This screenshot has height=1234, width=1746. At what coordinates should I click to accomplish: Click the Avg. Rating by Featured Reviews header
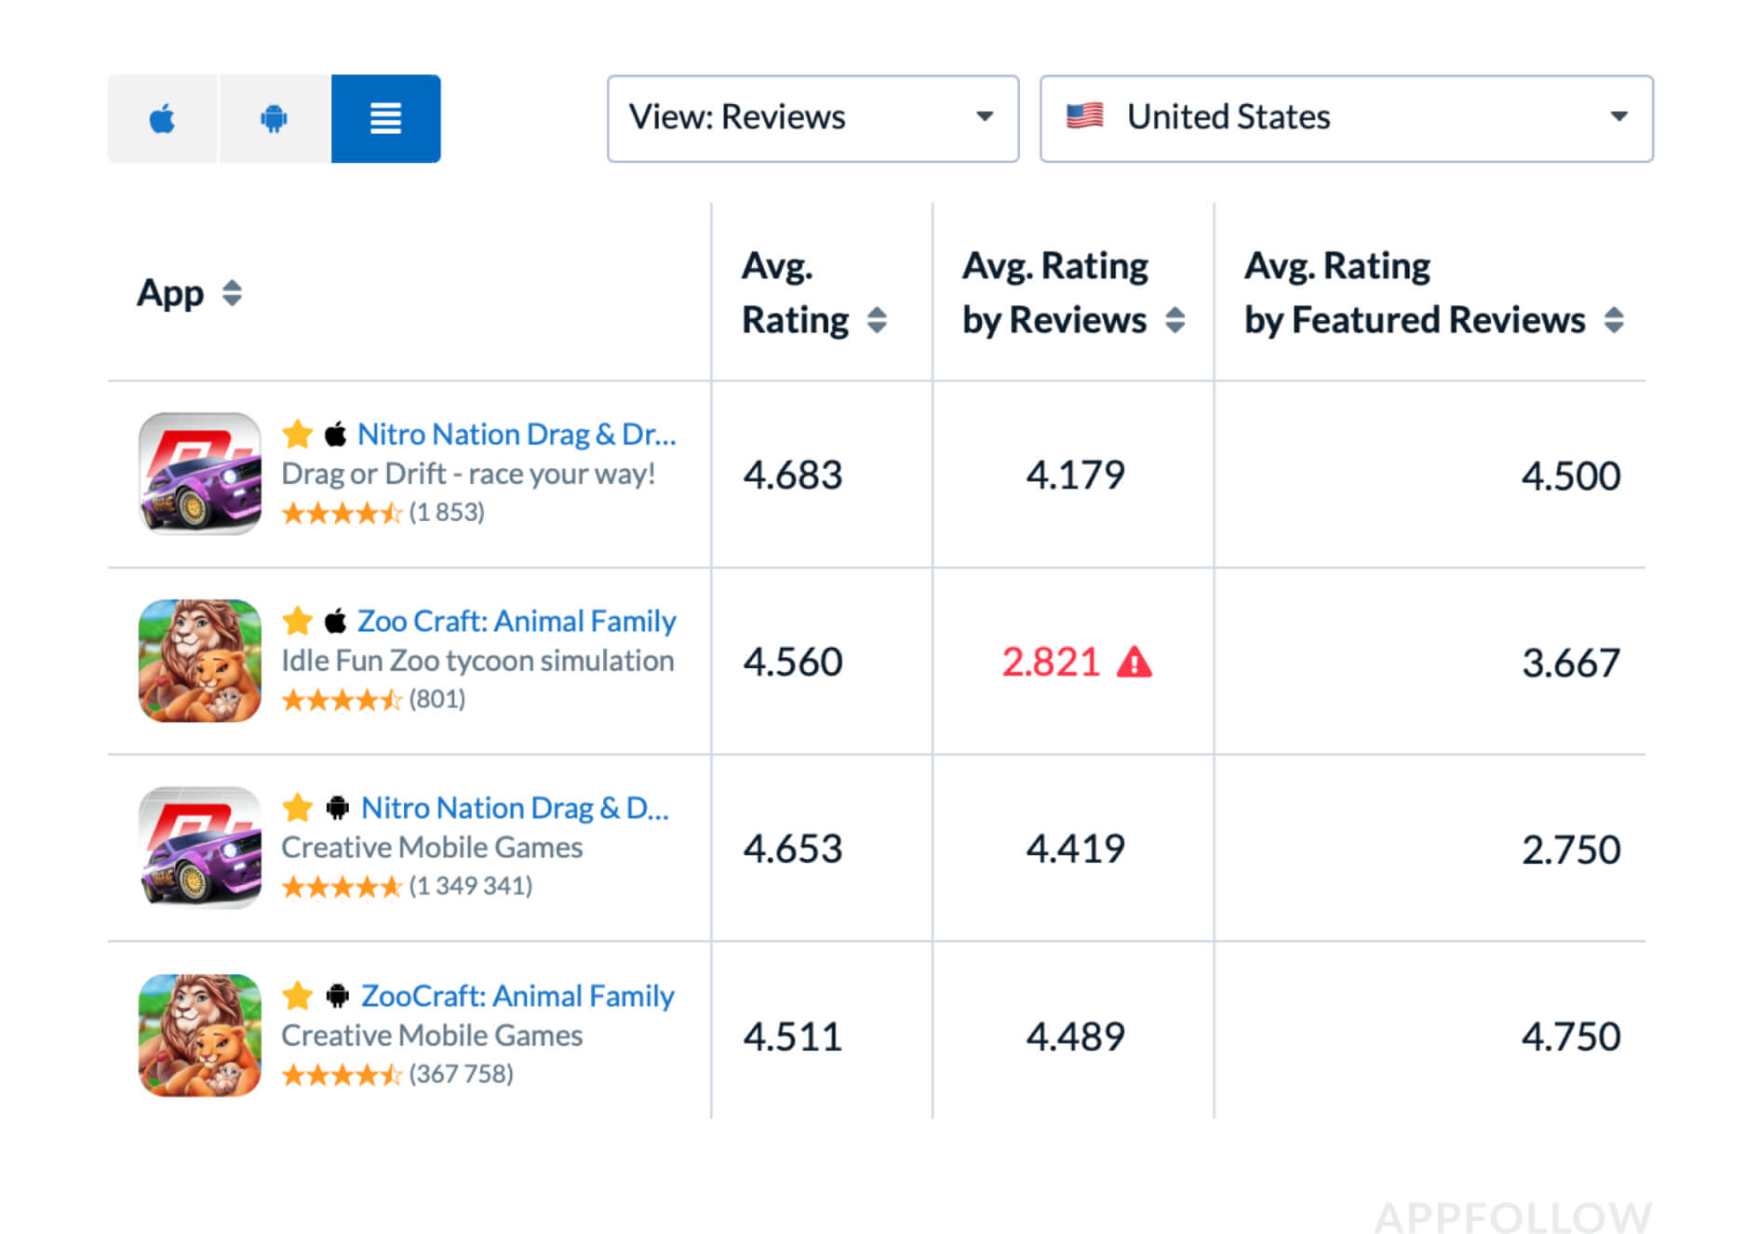(1415, 293)
